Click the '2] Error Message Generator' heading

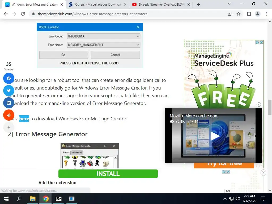pyautogui.click(x=48, y=134)
